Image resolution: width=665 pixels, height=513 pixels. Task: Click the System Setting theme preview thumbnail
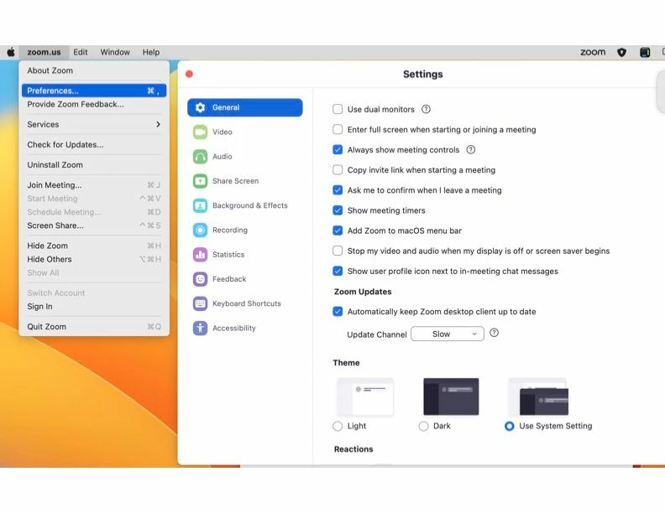(538, 396)
